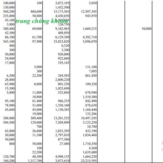Select the value 7,369,890
The width and height of the screenshot is (163, 163).
(x=62, y=123)
